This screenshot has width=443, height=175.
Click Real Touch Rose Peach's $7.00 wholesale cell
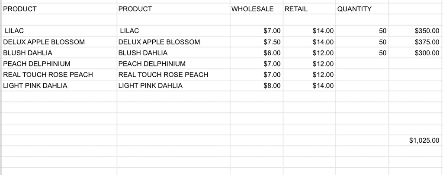(x=256, y=75)
